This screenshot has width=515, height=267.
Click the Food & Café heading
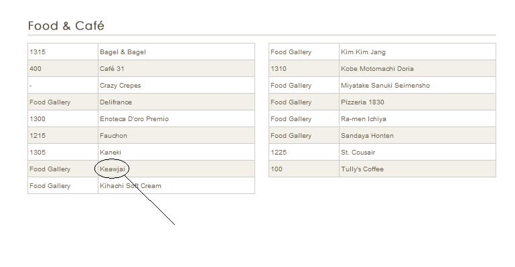(x=66, y=25)
